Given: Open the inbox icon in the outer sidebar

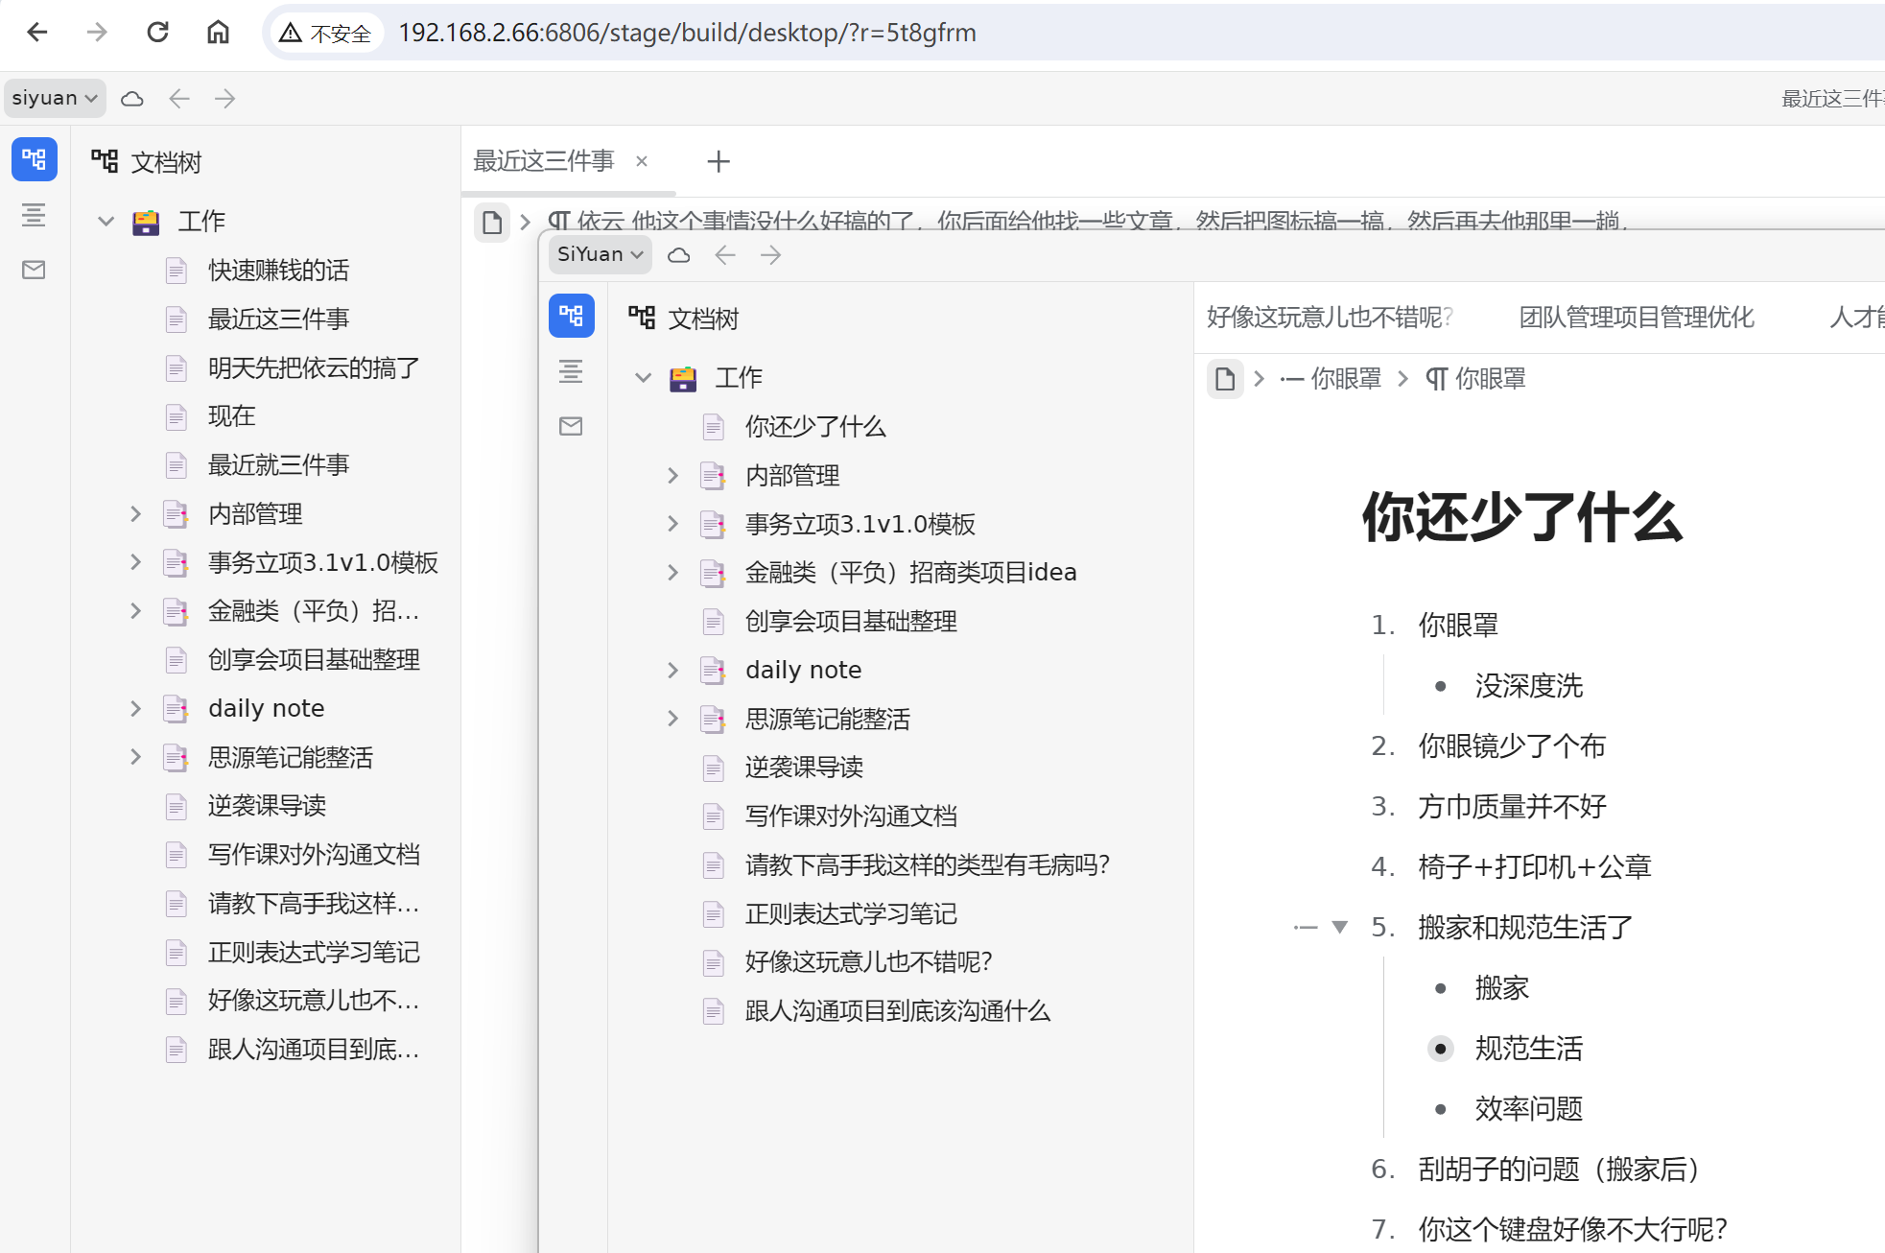Looking at the screenshot, I should (x=35, y=270).
